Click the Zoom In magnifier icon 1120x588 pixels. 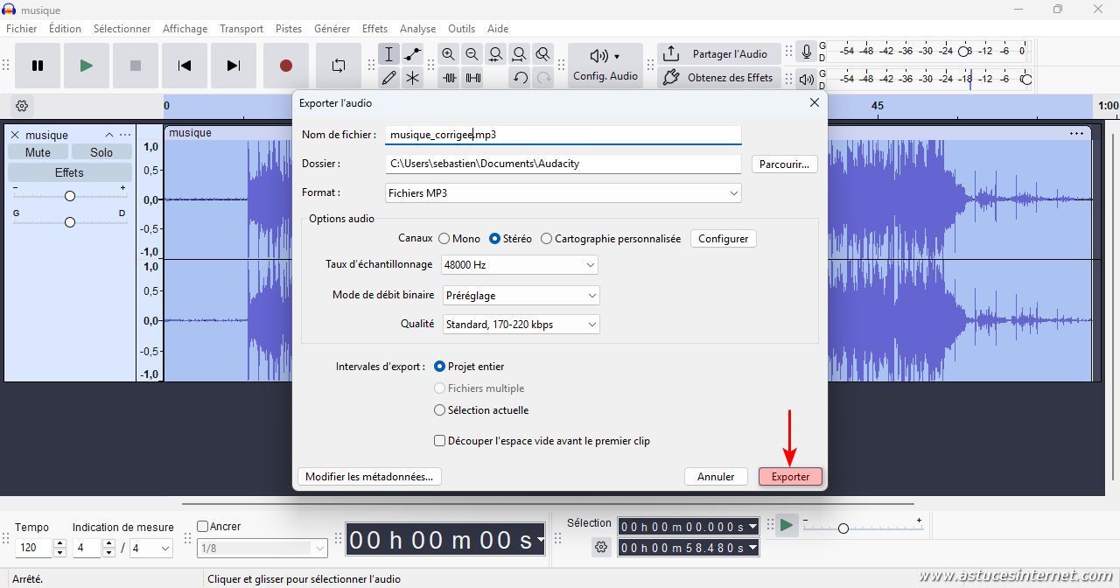(449, 54)
